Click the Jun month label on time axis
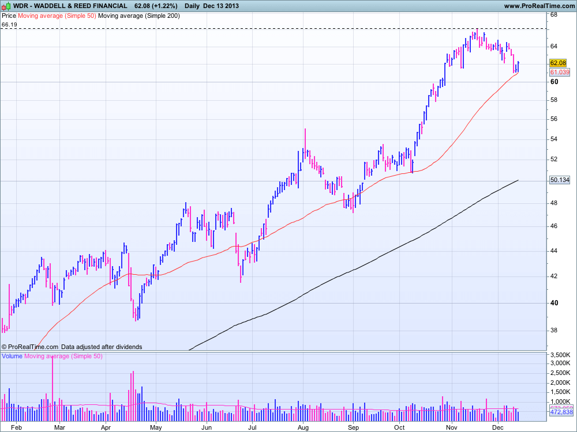The width and height of the screenshot is (577, 432). click(x=207, y=427)
